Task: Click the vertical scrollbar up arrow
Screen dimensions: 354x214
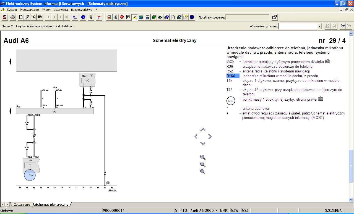Action: point(351,33)
